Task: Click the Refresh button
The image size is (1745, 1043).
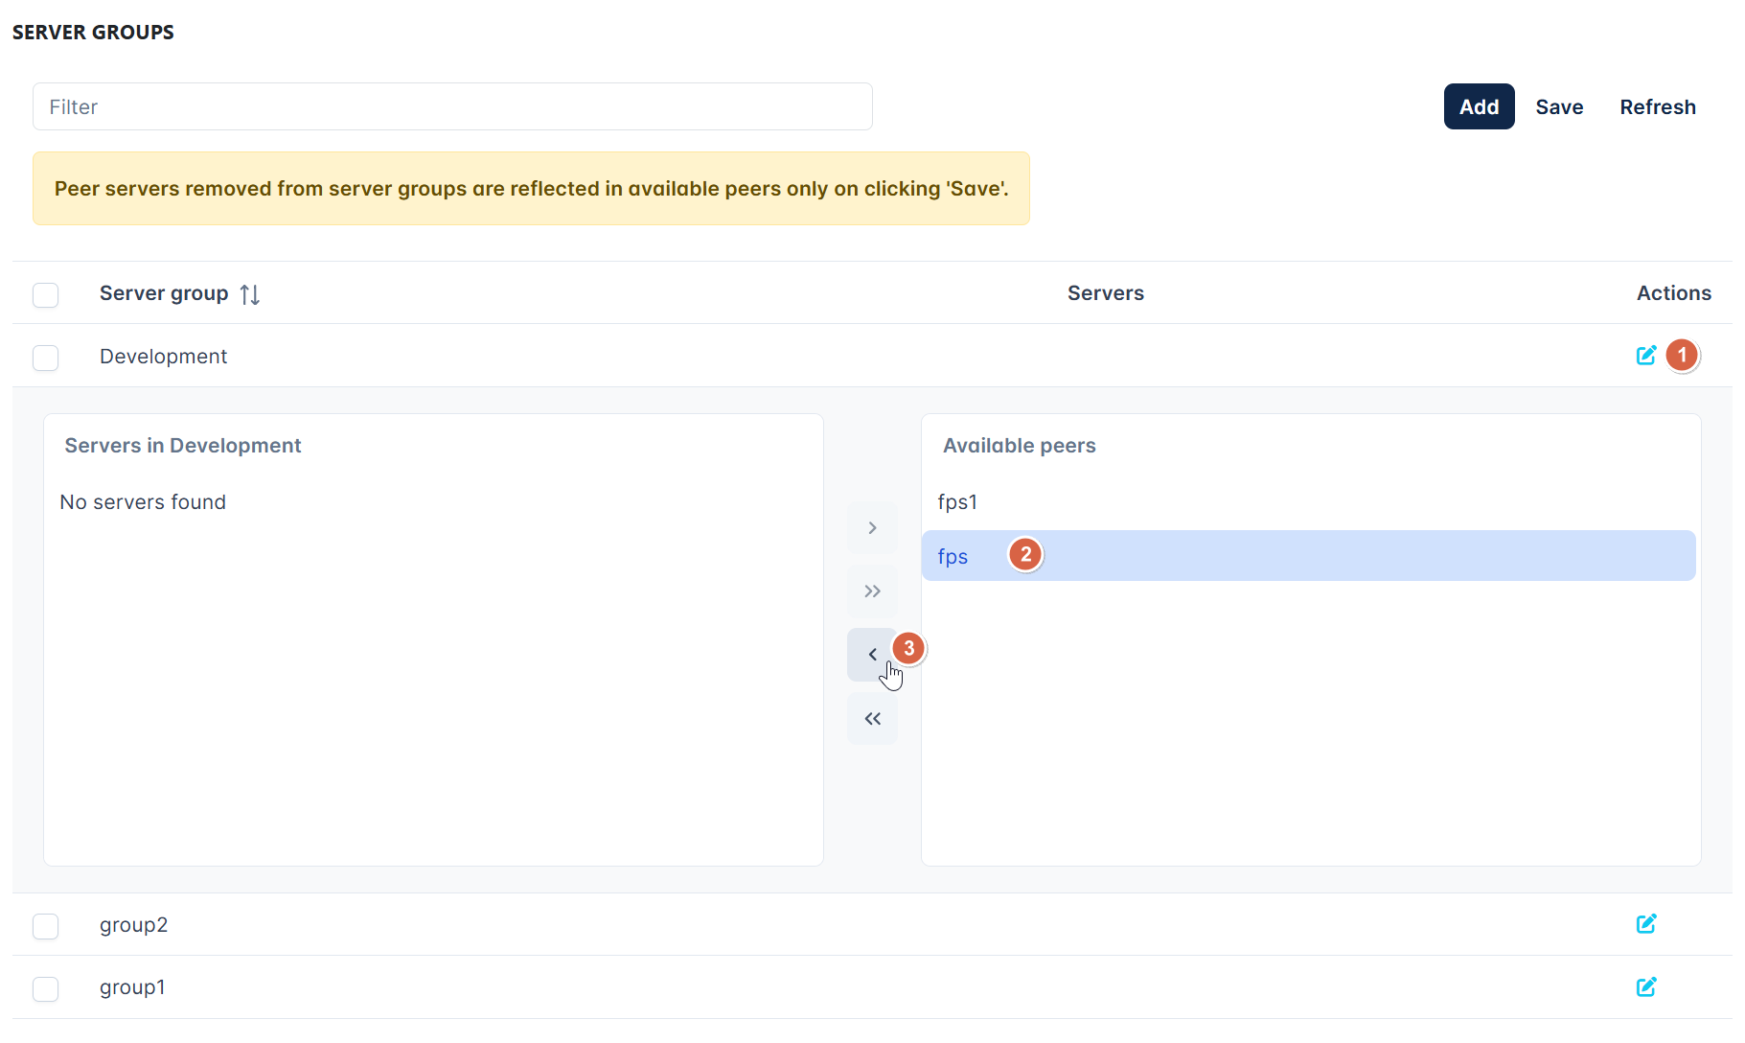Action: click(1658, 106)
